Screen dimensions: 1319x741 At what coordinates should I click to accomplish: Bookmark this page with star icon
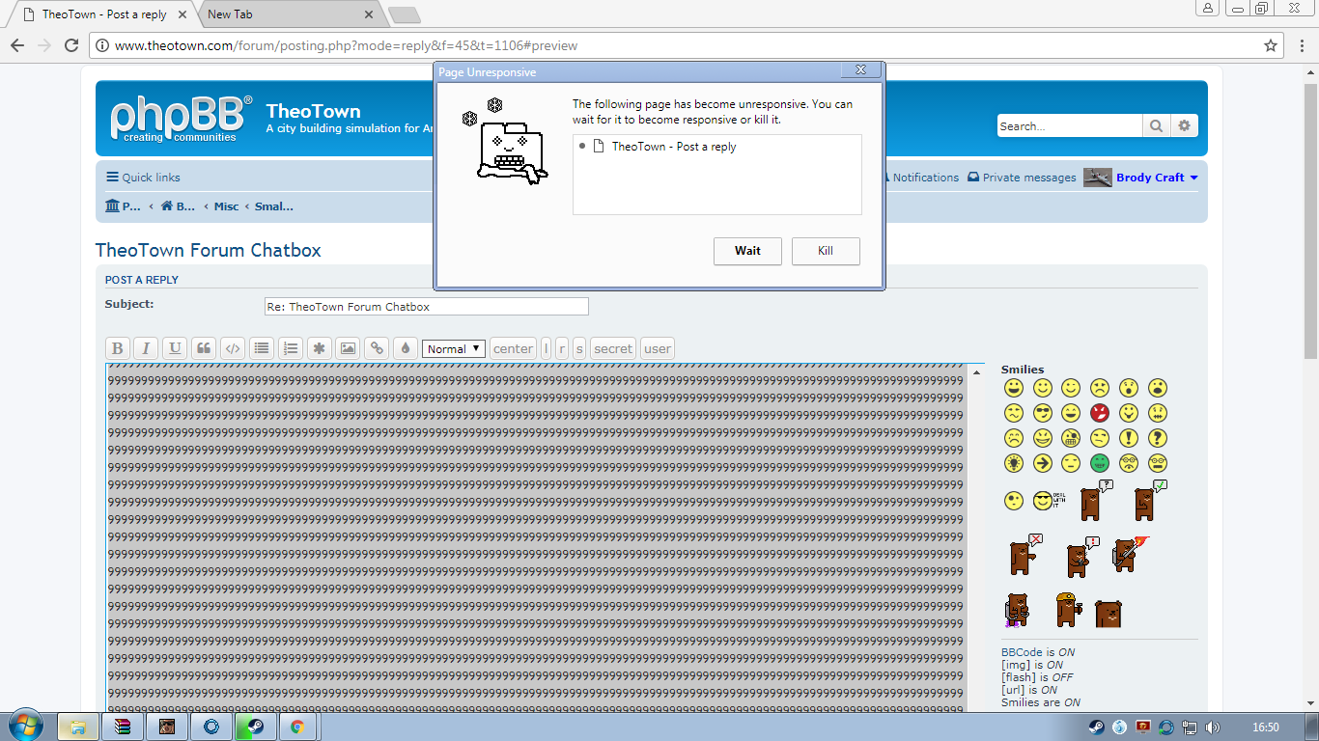[1271, 45]
